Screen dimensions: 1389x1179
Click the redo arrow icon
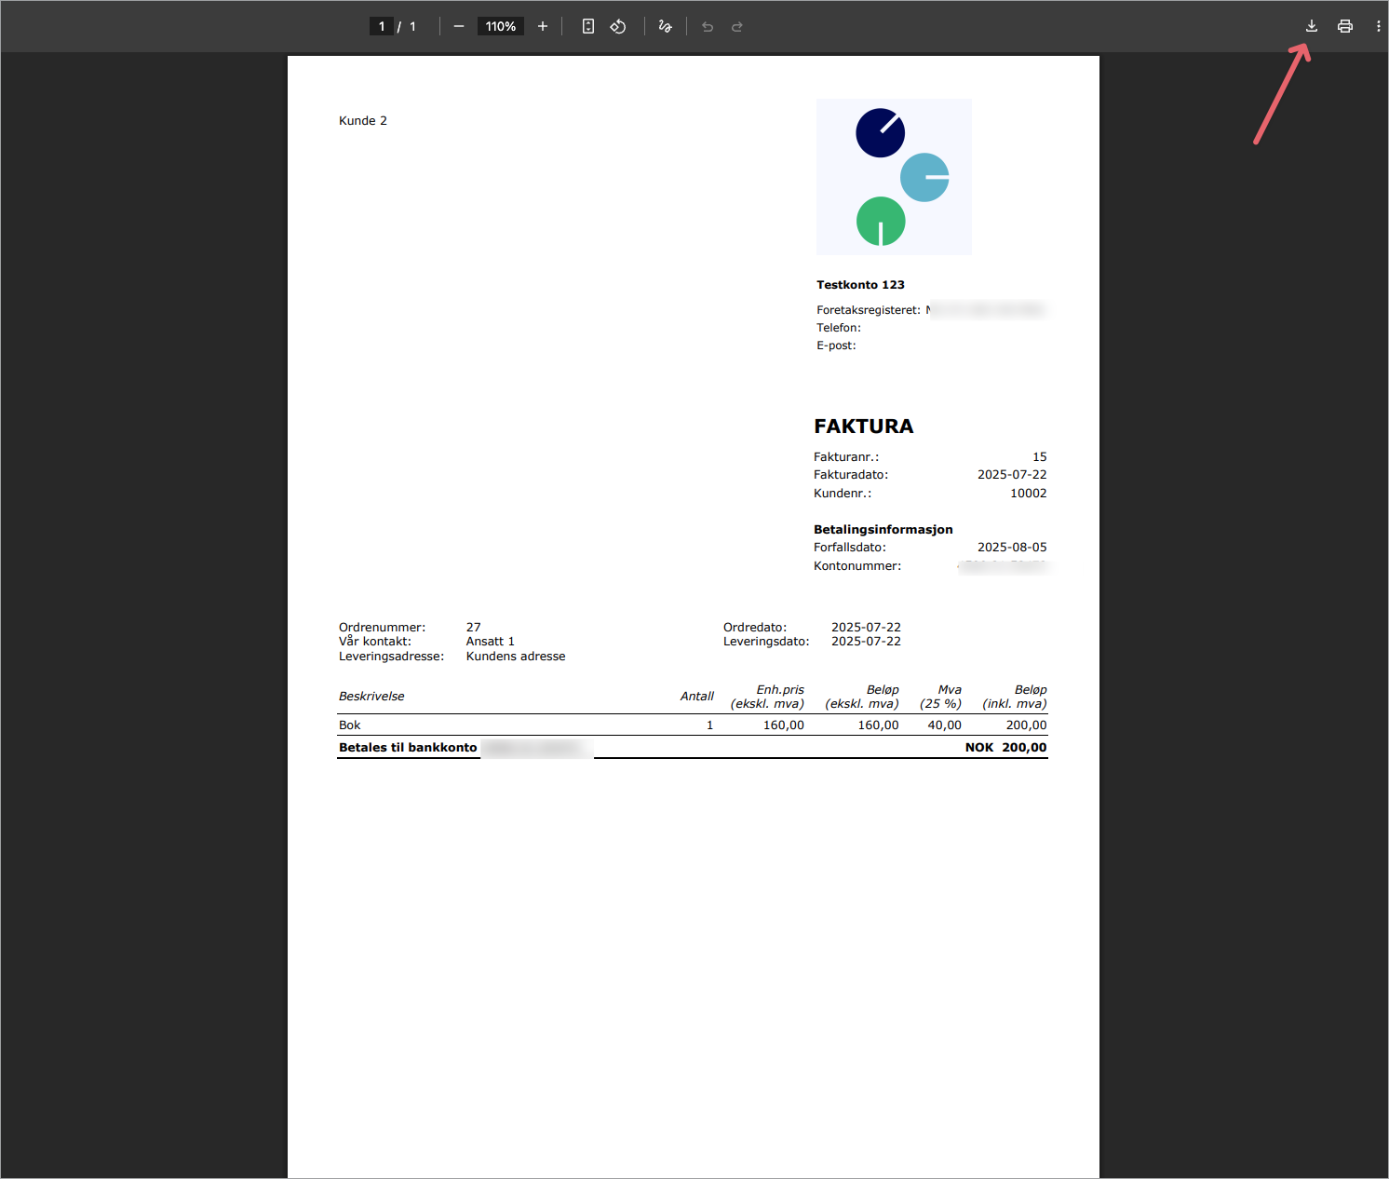click(x=737, y=26)
